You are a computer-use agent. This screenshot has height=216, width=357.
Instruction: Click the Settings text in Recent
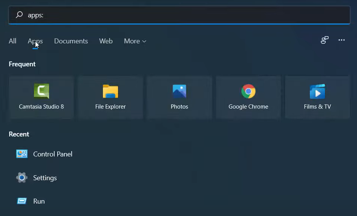point(45,178)
